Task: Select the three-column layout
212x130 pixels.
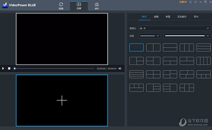Action: [187, 47]
